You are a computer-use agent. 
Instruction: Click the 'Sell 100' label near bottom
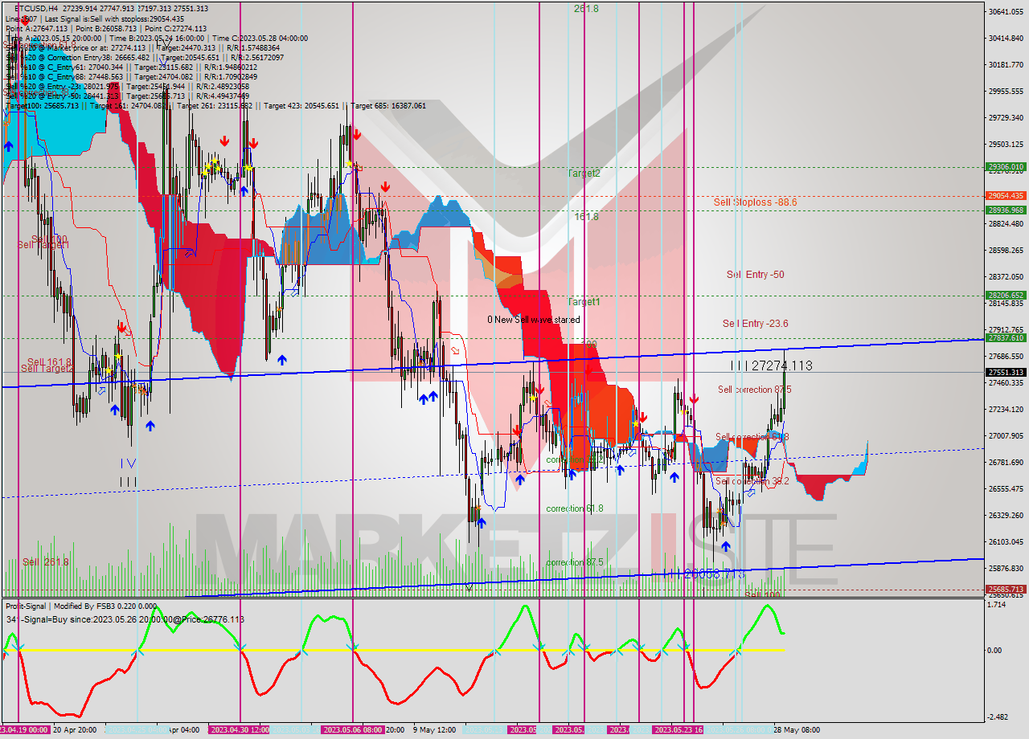762,595
